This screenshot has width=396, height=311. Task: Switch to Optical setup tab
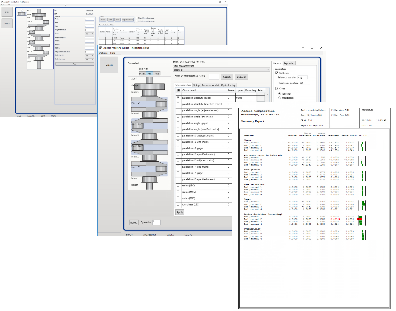pos(228,85)
